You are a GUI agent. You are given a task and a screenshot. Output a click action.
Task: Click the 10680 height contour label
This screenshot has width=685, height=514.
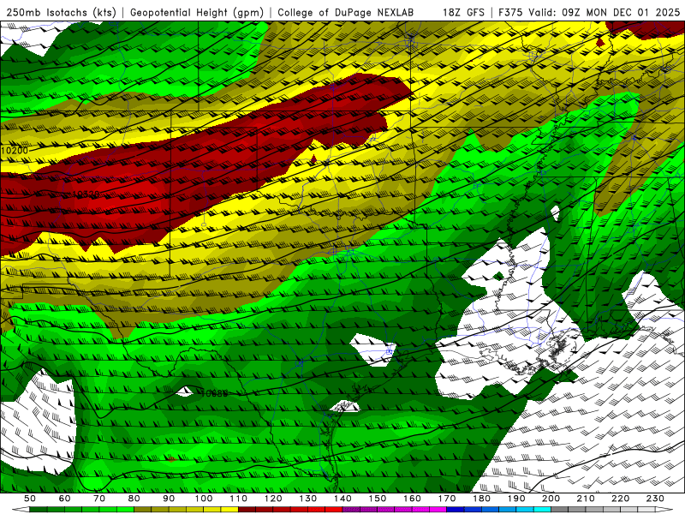click(215, 393)
